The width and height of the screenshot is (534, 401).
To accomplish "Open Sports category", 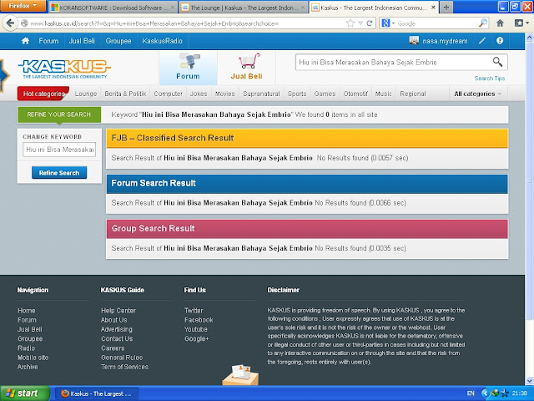I will (x=297, y=94).
